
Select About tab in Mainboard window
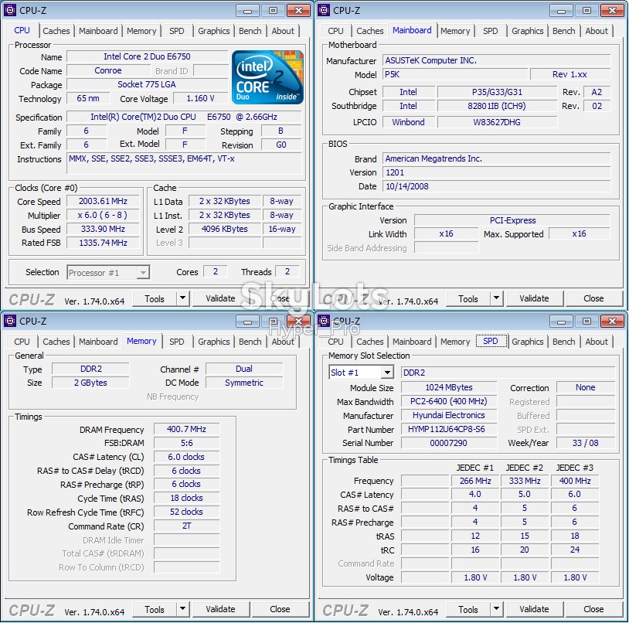(597, 31)
